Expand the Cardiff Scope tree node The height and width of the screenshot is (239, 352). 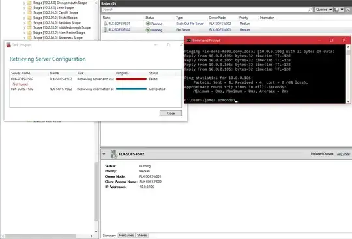(24, 13)
